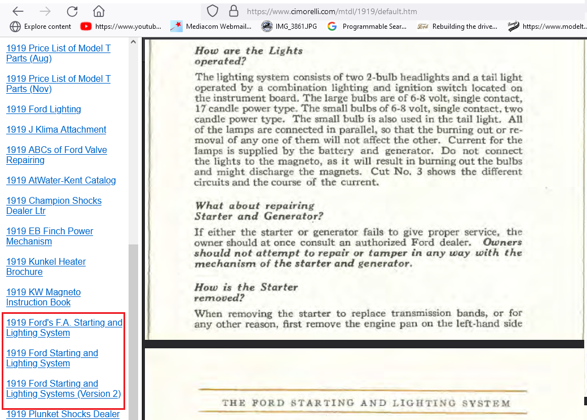
Task: Open 1919 Kunkel Heater Brochure link
Action: tap(46, 267)
